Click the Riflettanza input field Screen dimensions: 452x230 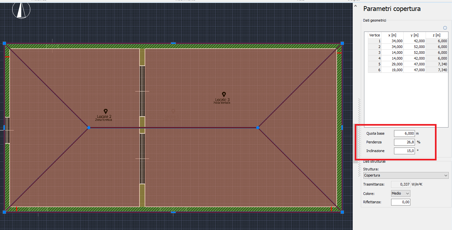pyautogui.click(x=400, y=202)
